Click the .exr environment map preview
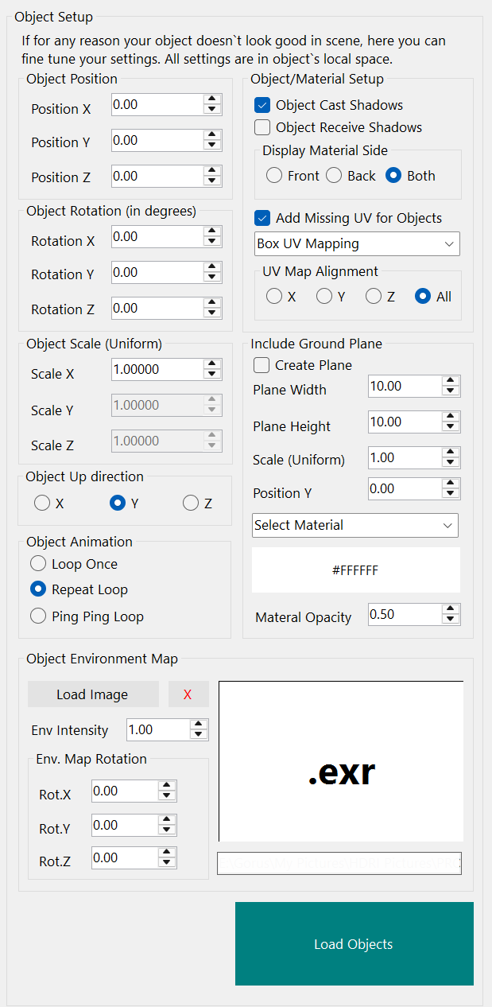The image size is (492, 1007). pyautogui.click(x=341, y=761)
